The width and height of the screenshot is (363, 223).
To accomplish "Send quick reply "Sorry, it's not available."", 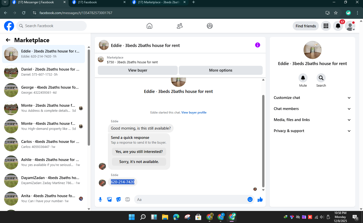I will (139, 162).
